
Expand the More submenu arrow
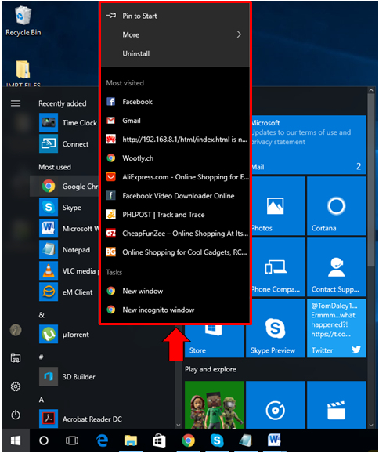pyautogui.click(x=239, y=34)
